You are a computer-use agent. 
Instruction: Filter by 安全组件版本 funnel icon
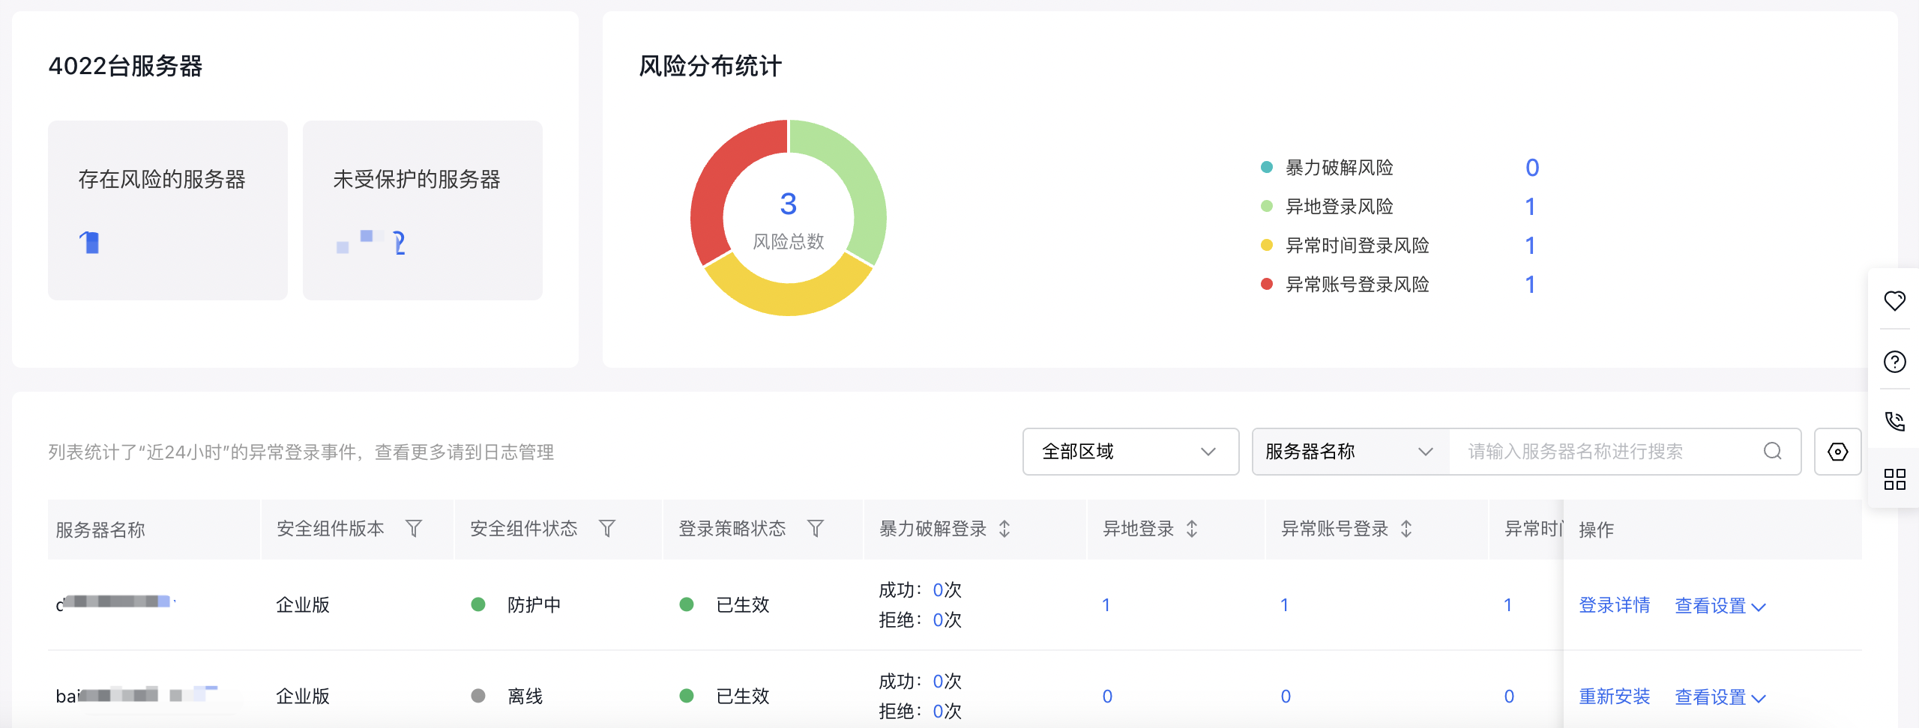tap(414, 529)
